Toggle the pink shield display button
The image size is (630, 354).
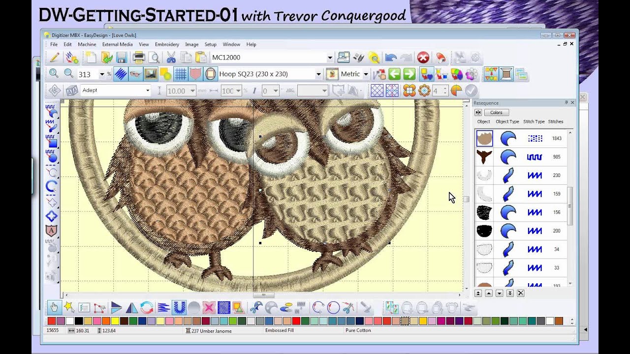point(195,74)
